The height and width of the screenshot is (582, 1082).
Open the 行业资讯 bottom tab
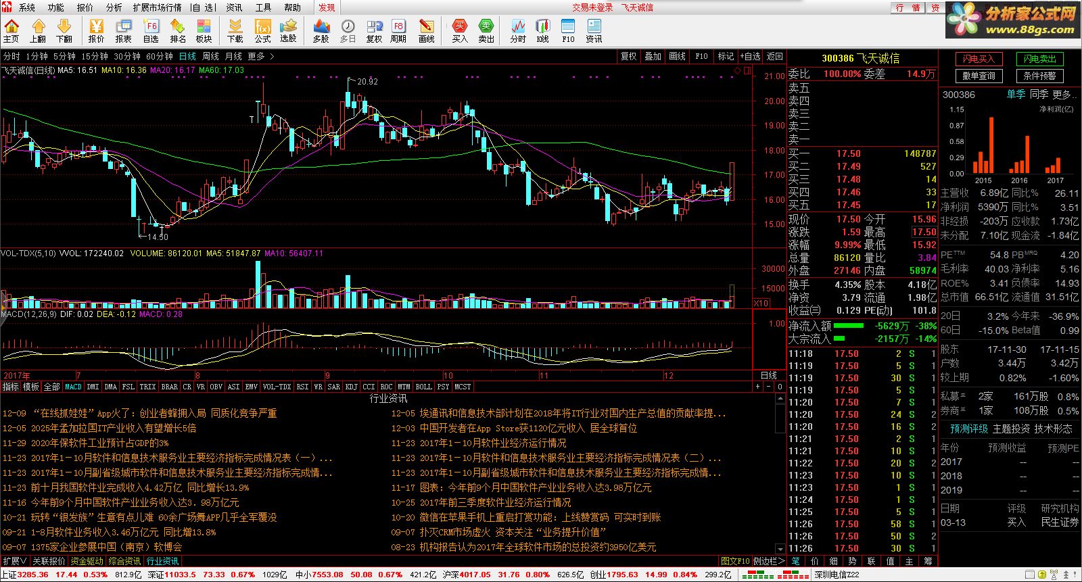[x=162, y=561]
